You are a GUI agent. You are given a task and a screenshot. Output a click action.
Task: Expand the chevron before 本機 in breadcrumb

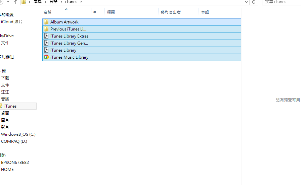click(30, 2)
